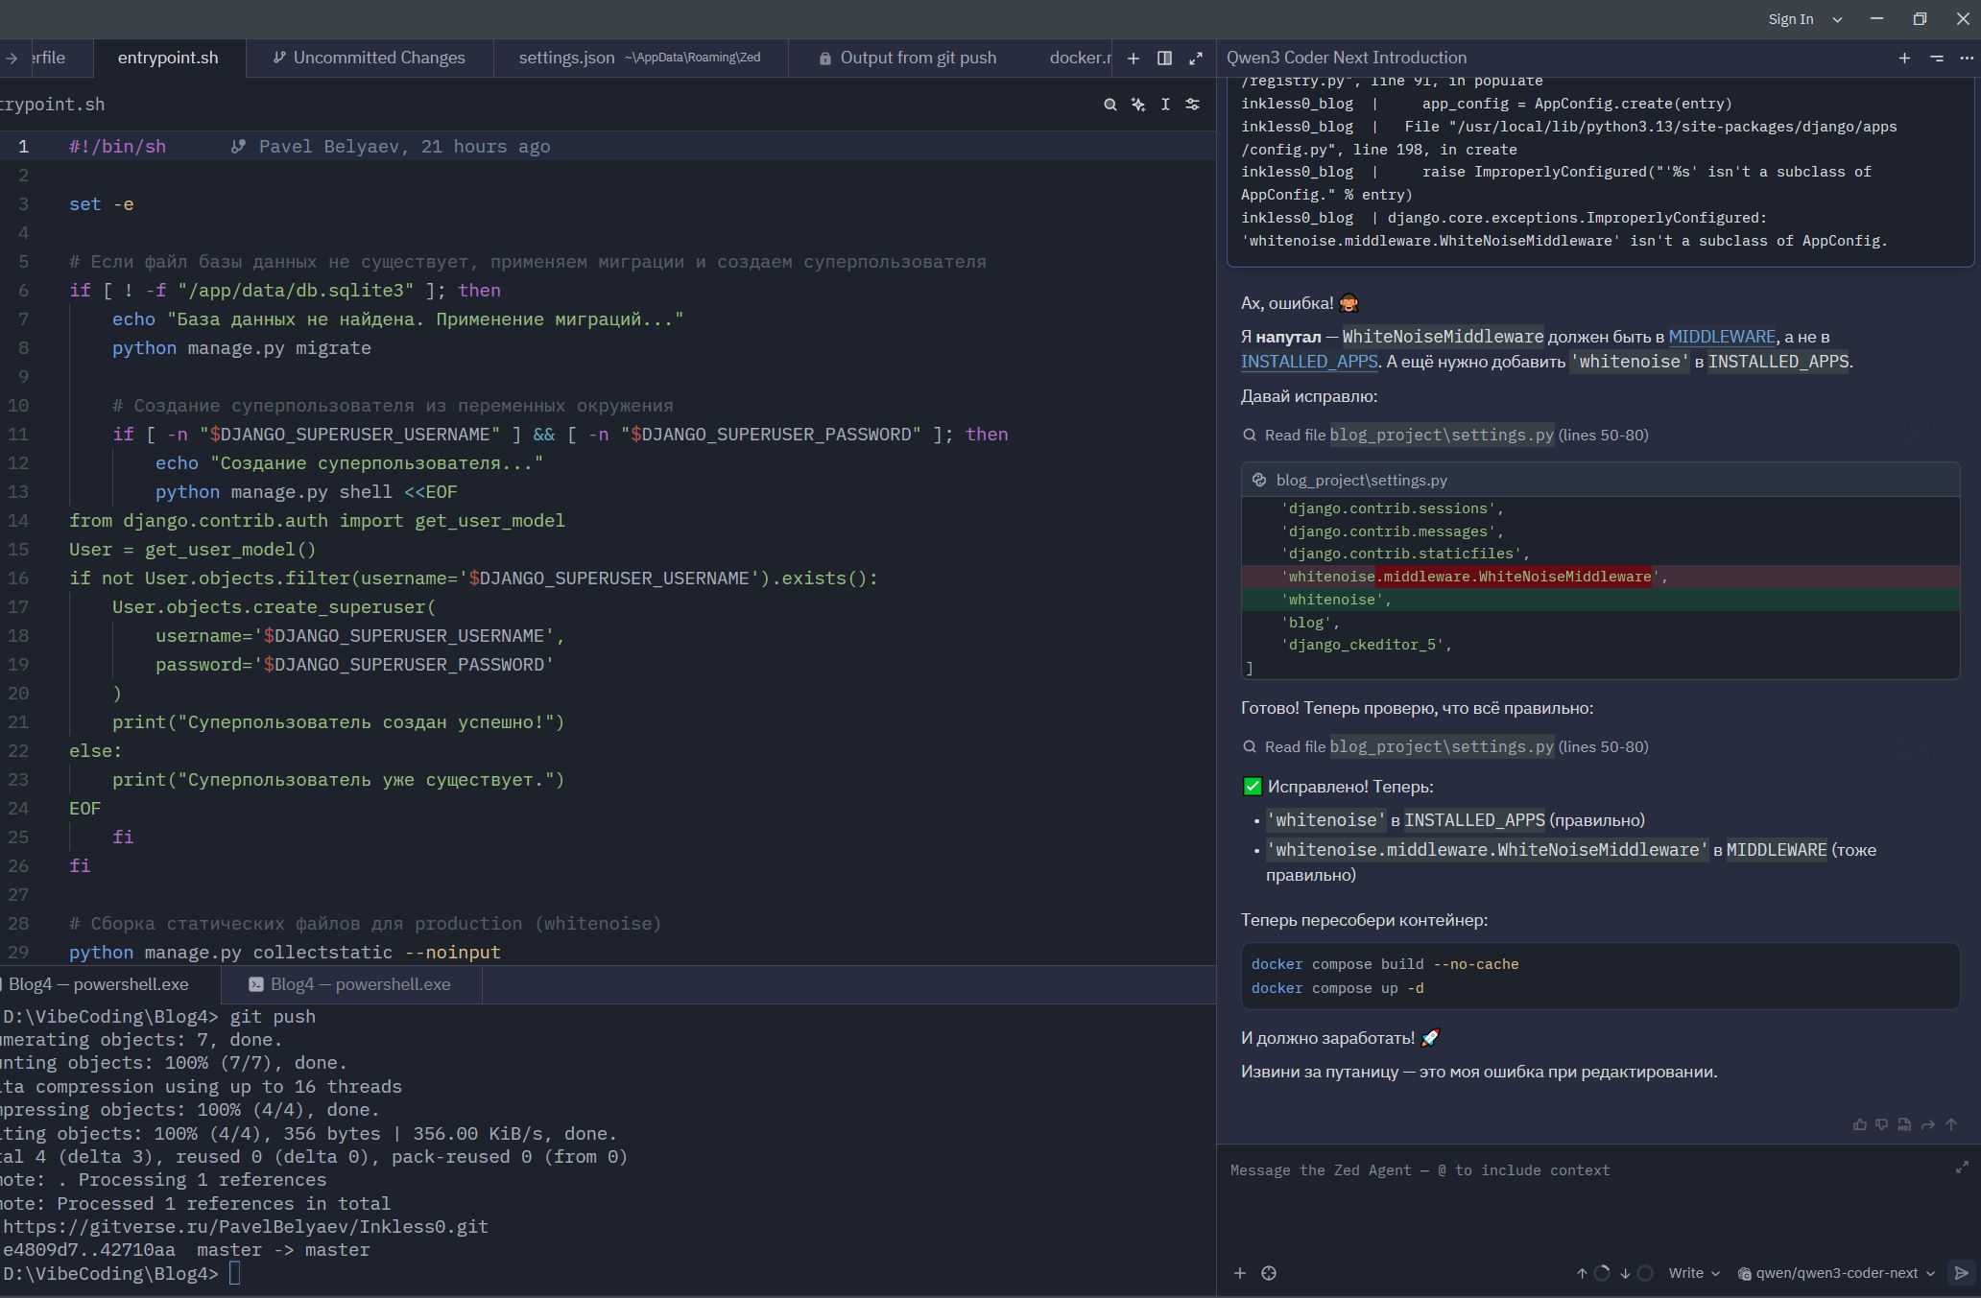Open the Write profile dropdown
Image resolution: width=1981 pixels, height=1298 pixels.
coord(1694,1273)
